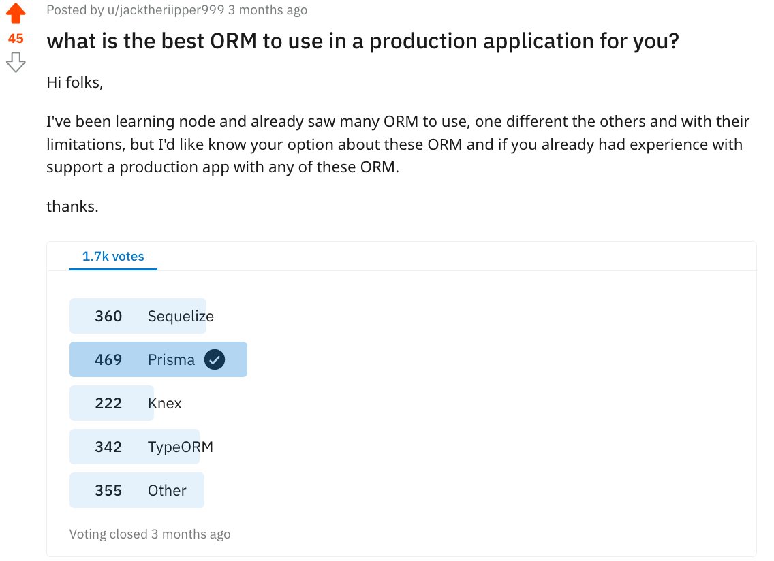Click the 360 vote count for Sequelize
774x561 pixels.
(108, 317)
